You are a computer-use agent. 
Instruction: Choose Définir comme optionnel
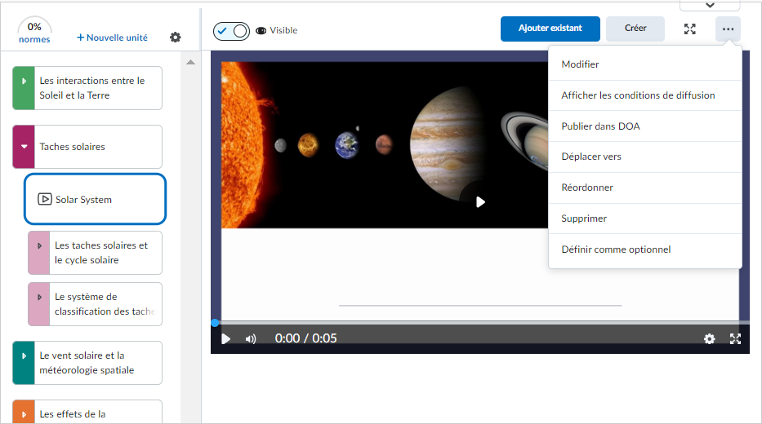pos(645,250)
